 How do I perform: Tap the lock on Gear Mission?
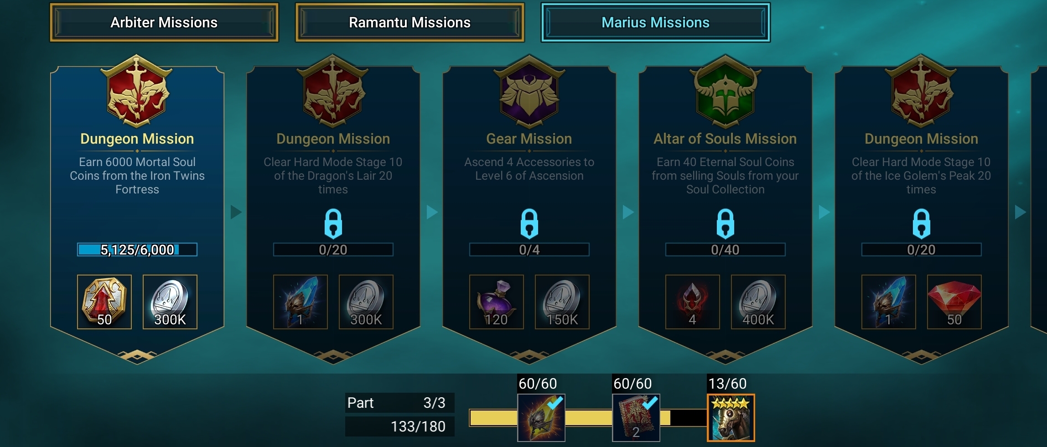pyautogui.click(x=529, y=224)
